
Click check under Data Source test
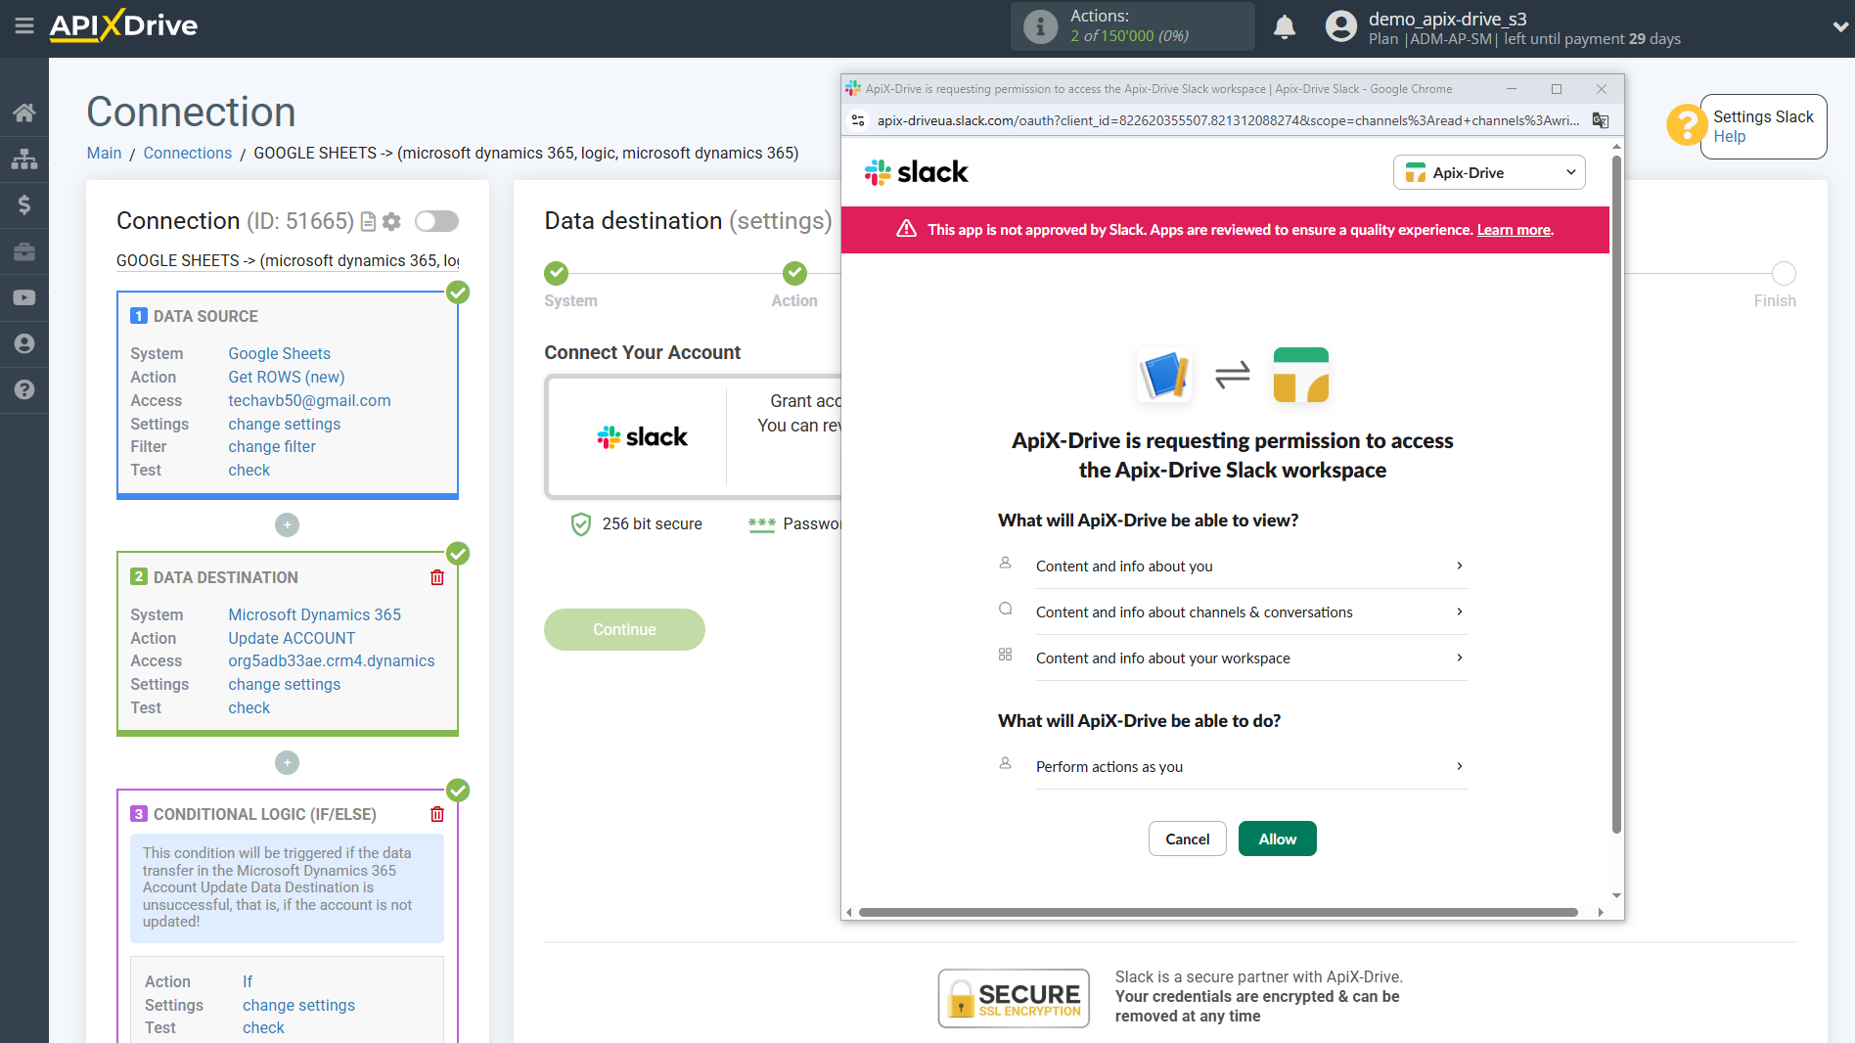(249, 470)
